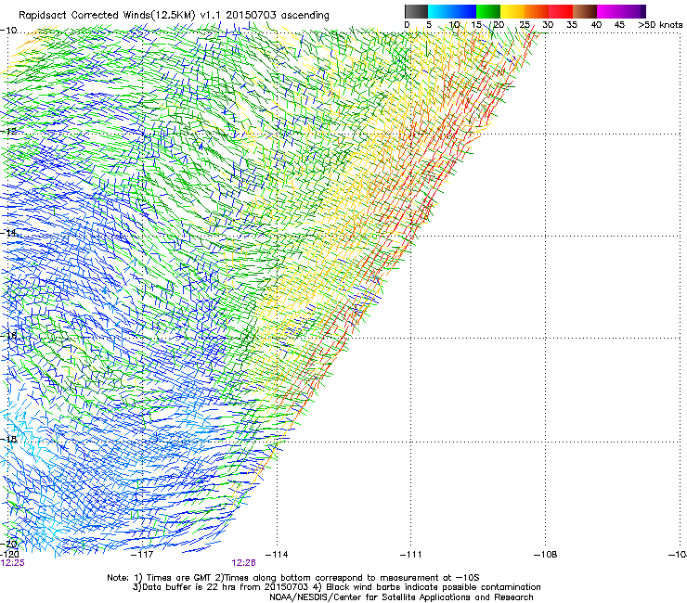Click the purple 12:25 time stamp
The height and width of the screenshot is (603, 687).
tap(13, 563)
